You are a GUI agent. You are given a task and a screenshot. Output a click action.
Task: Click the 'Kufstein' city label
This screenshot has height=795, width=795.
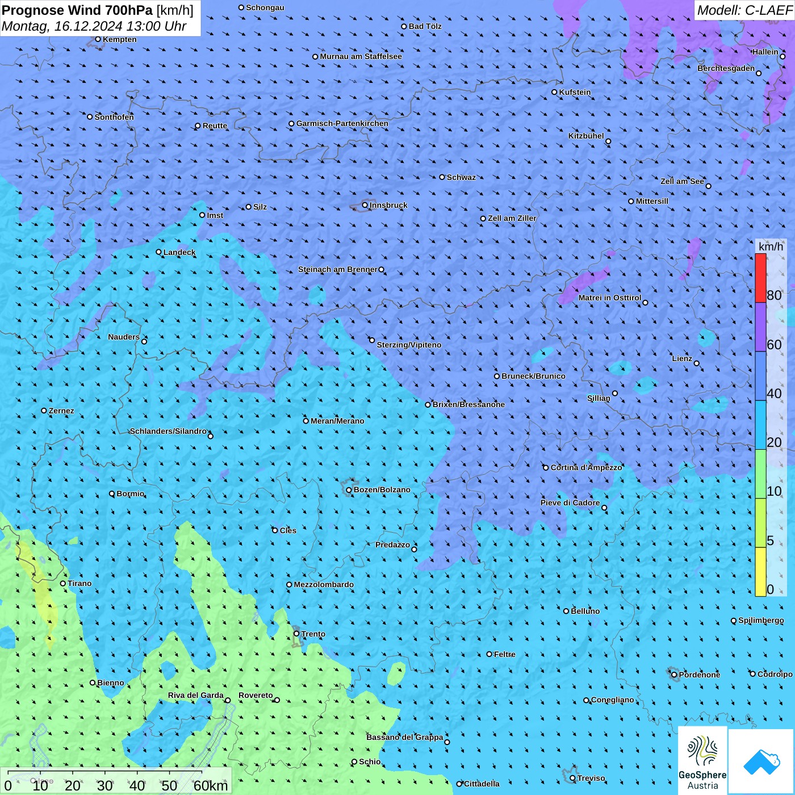pyautogui.click(x=575, y=92)
